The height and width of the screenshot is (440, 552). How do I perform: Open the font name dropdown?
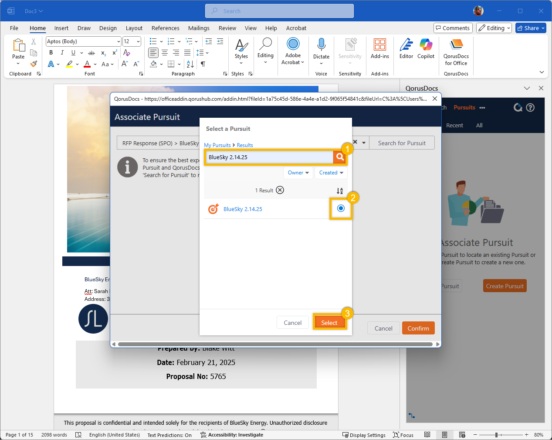tap(119, 41)
